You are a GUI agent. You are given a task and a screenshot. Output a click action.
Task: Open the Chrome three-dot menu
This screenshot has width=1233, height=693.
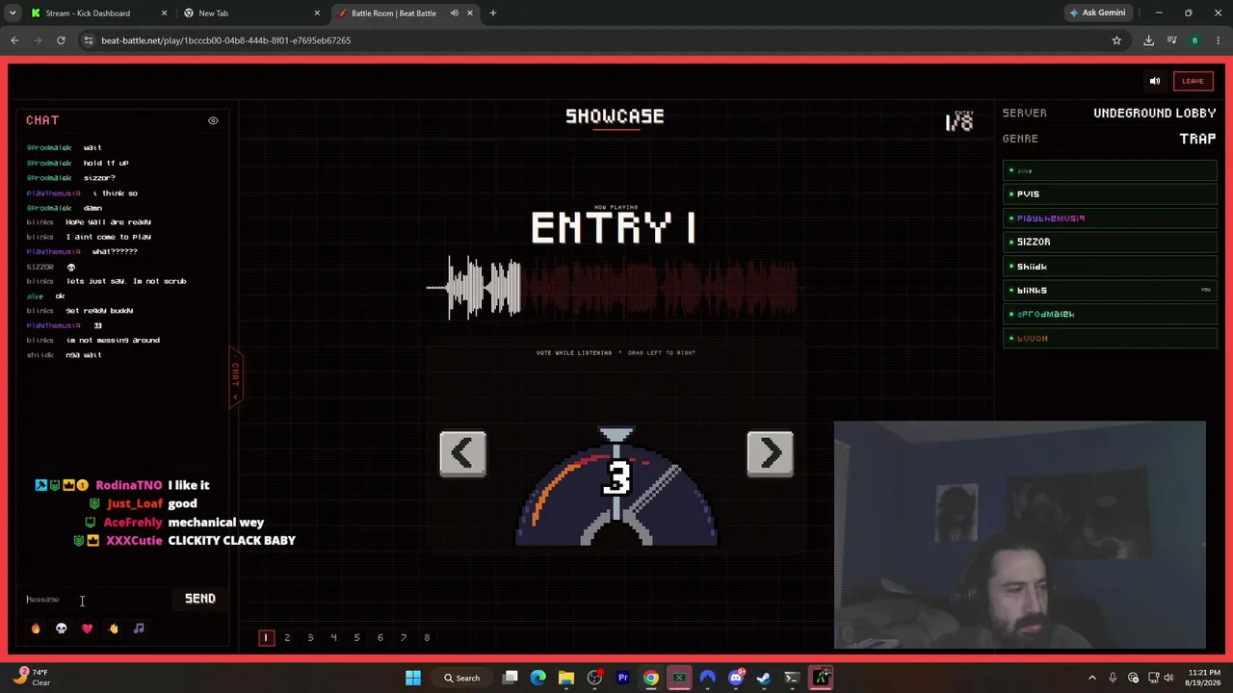coord(1219,40)
